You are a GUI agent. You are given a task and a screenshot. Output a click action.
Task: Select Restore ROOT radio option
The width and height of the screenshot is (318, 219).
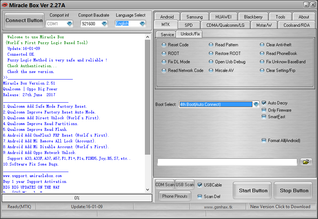coord(225,53)
